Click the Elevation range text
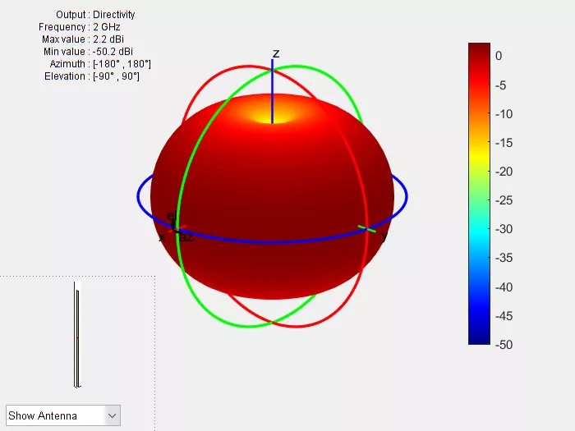Screen dimensions: 575x431 point(92,76)
